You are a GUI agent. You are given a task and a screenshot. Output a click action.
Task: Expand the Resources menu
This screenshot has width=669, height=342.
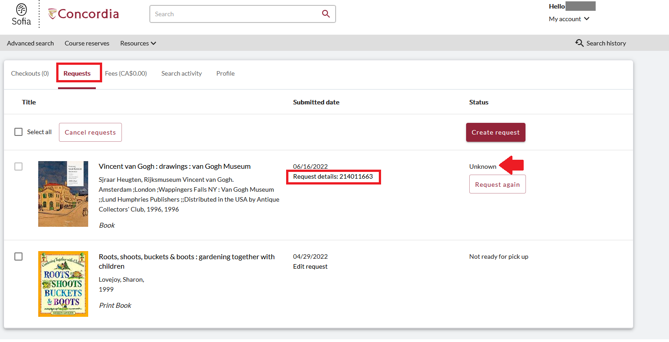coord(138,43)
